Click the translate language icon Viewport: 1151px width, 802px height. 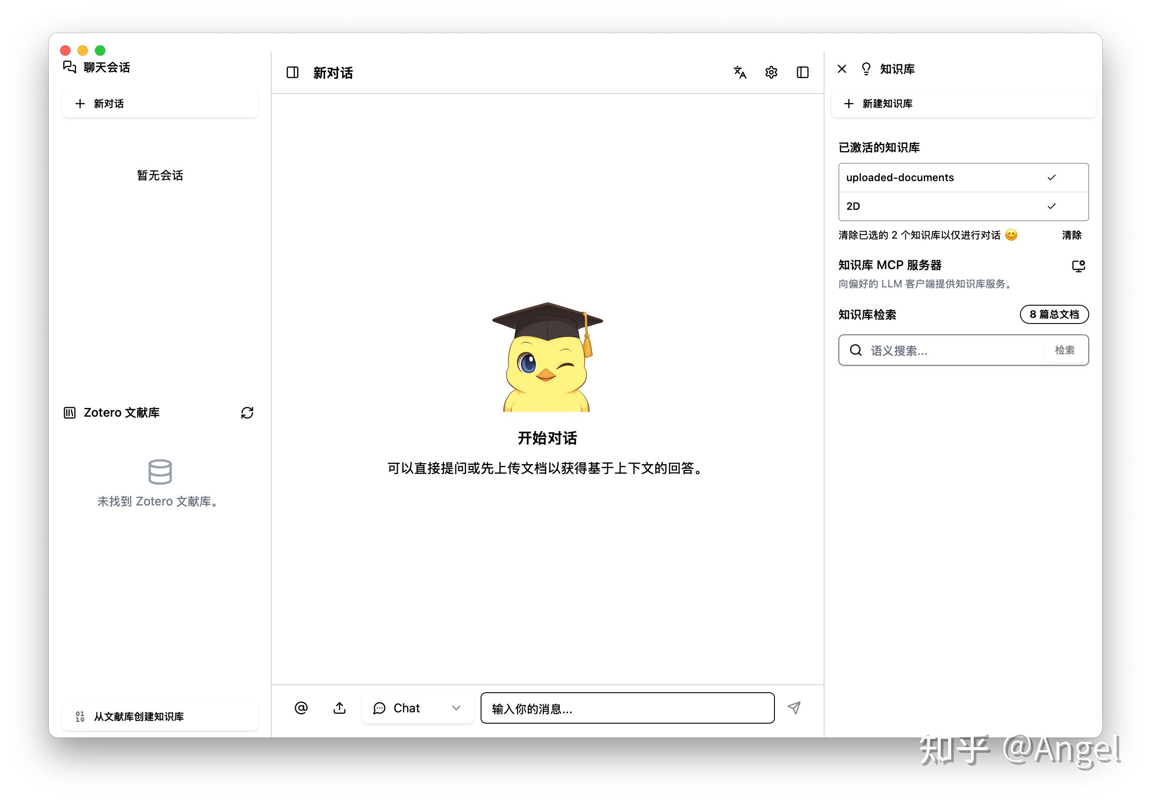[740, 73]
